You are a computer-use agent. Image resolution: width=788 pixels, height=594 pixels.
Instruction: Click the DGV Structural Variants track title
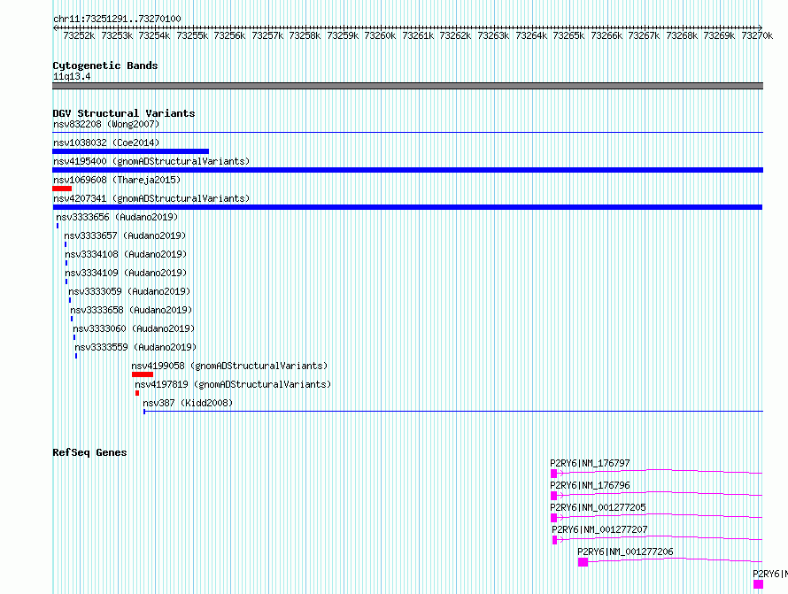click(x=124, y=113)
